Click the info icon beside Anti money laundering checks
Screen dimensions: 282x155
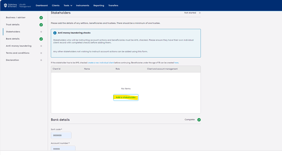[55, 33]
